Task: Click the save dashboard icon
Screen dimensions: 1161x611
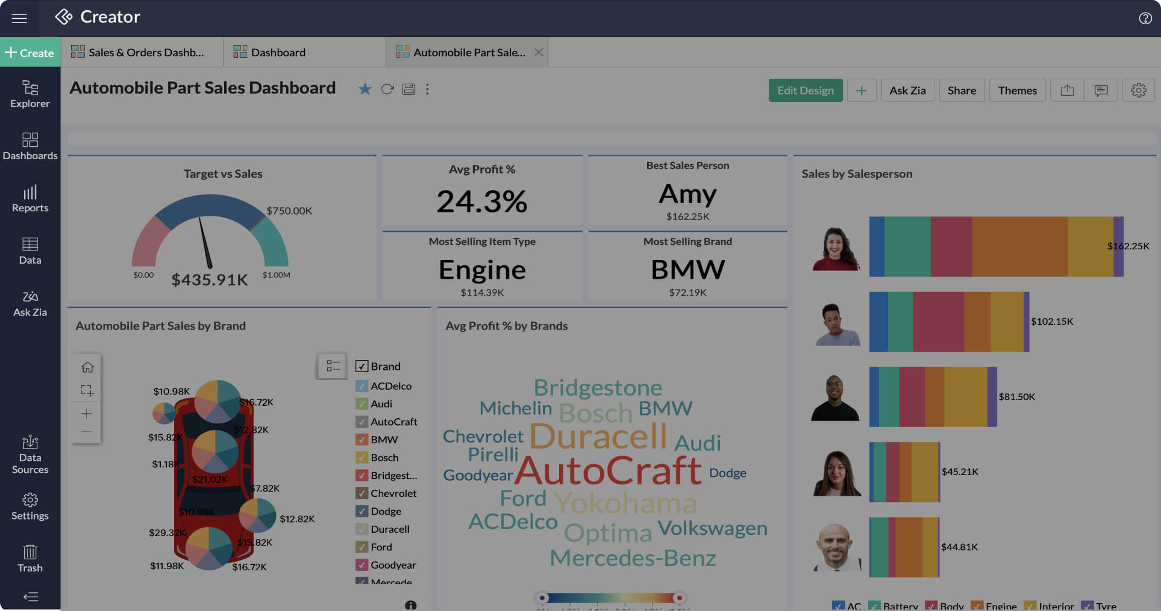Action: point(409,89)
